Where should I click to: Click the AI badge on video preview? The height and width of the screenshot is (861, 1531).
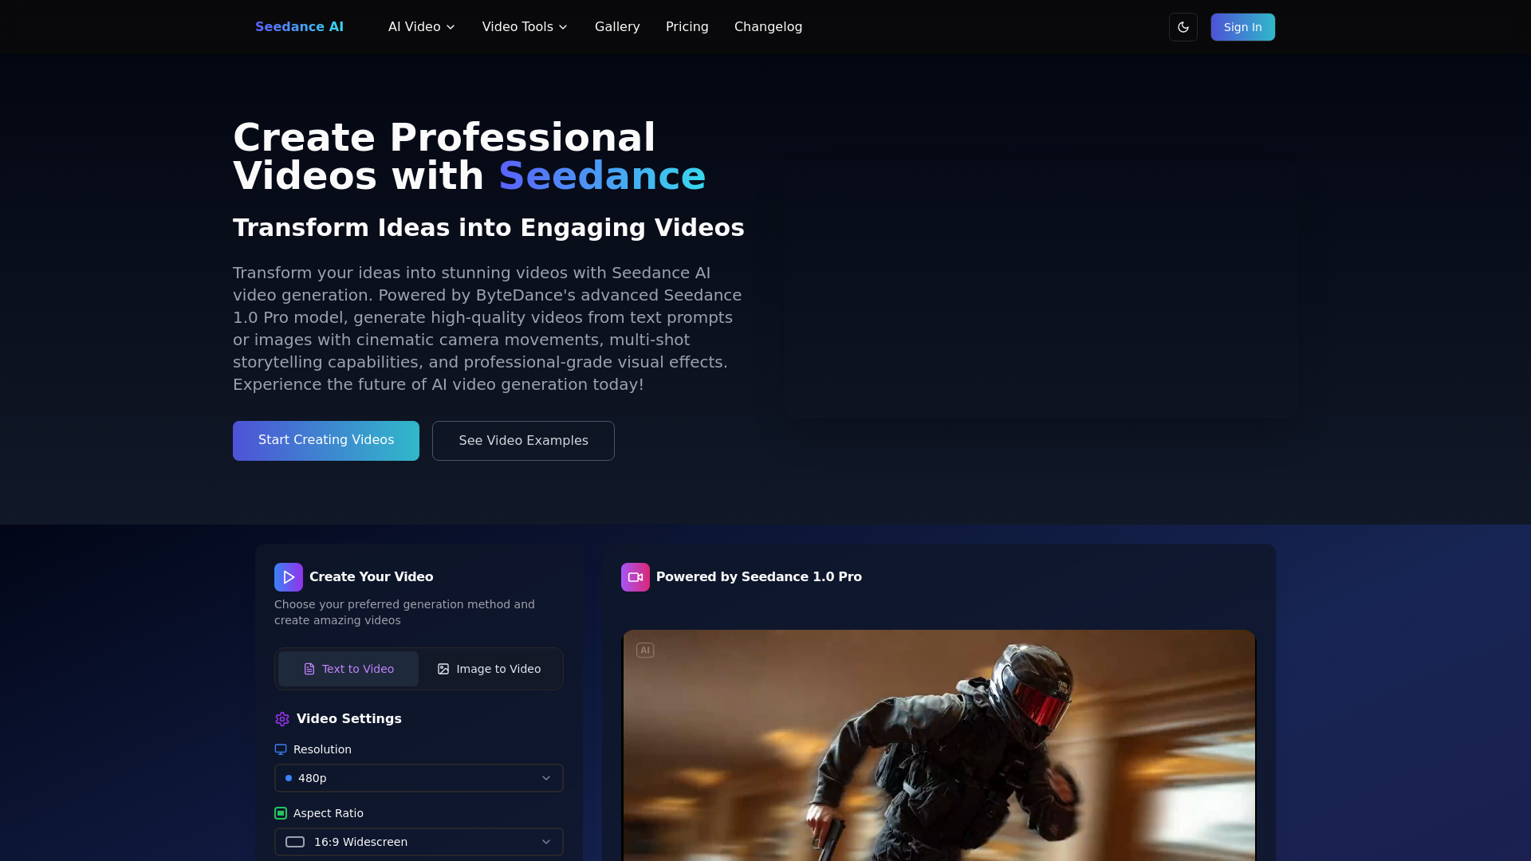click(645, 651)
